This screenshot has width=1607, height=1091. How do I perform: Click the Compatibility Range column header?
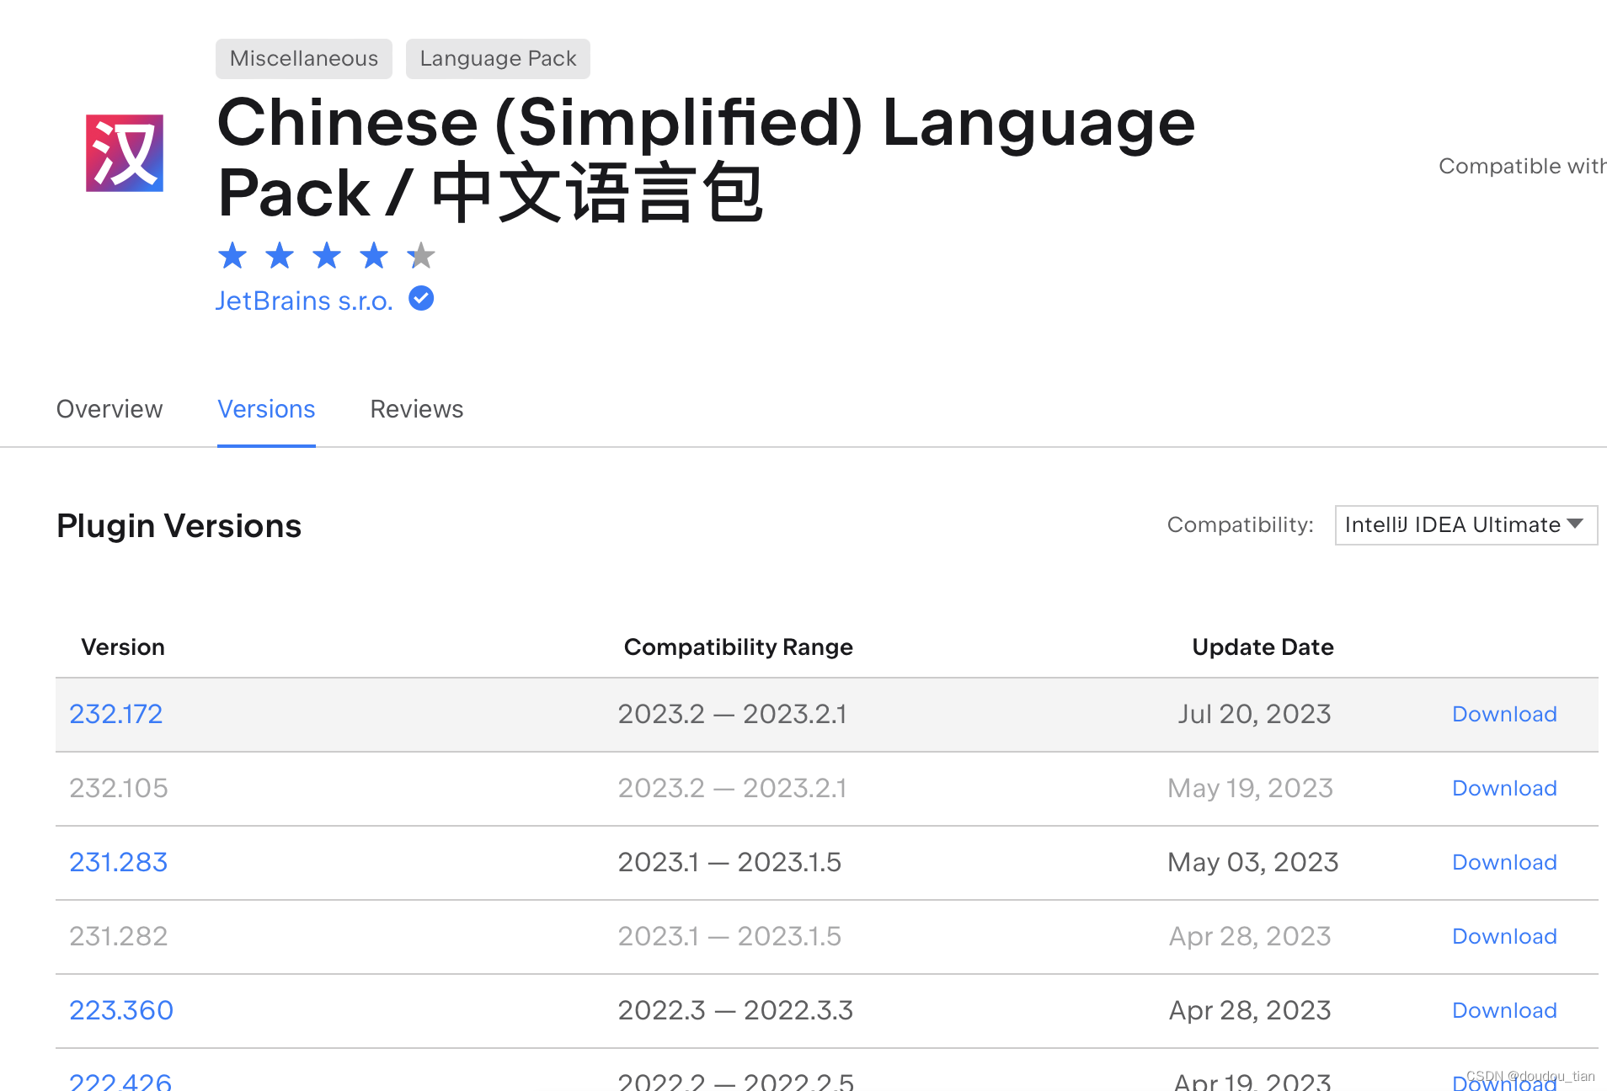click(x=738, y=647)
